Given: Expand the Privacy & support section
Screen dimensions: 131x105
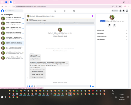Looking at the screenshot, I should tap(112, 39).
